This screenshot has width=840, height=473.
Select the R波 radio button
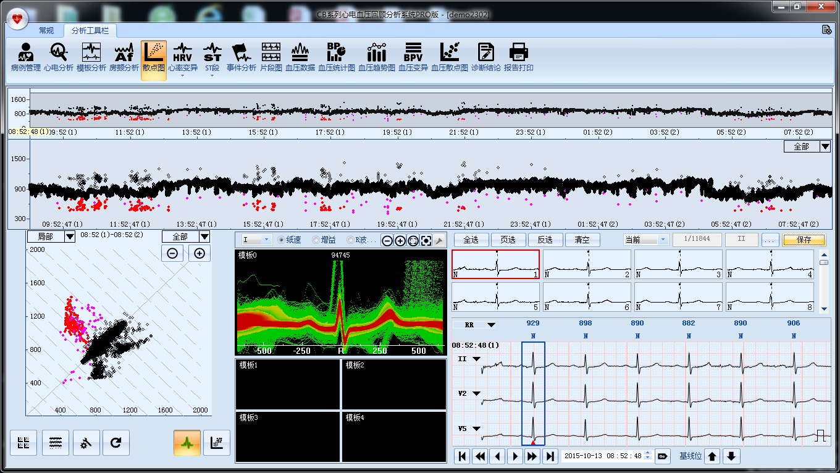tap(351, 240)
